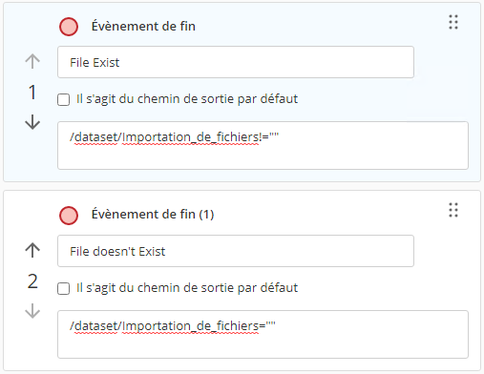Click the condition box containing fichiers!=""

tap(263, 145)
